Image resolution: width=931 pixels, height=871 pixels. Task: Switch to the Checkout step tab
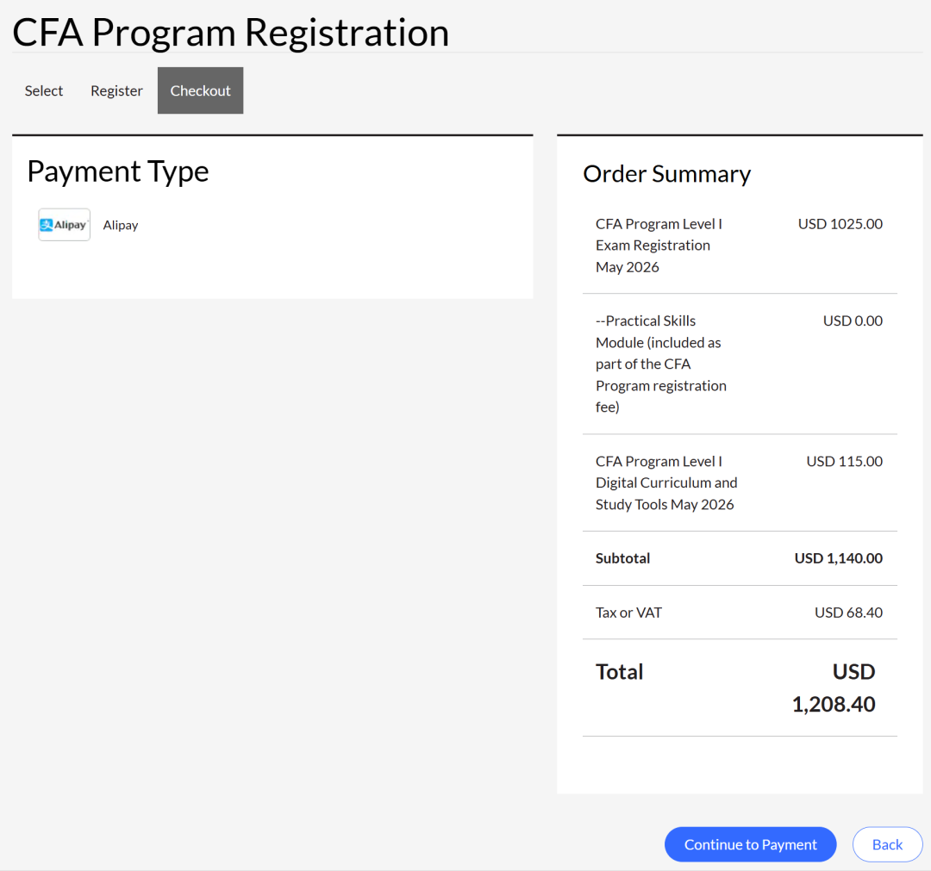200,90
